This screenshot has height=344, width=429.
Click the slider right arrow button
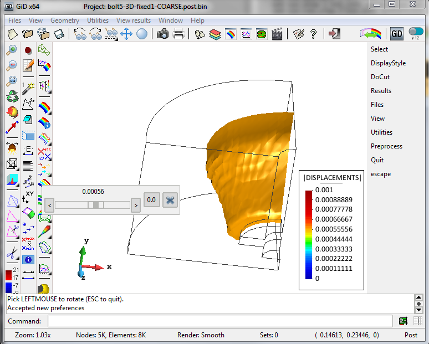coord(135,206)
